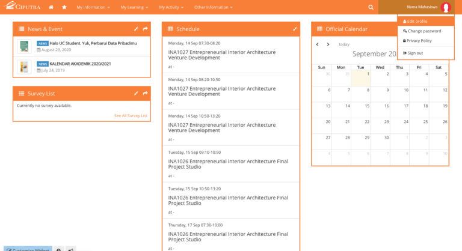Open Monday 08:20-10:50 INA1027 schedule entry

pos(231,91)
